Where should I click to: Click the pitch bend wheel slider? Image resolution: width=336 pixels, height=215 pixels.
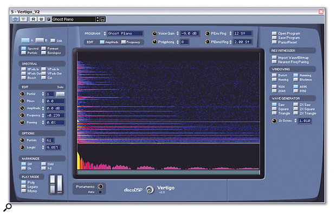click(53, 185)
